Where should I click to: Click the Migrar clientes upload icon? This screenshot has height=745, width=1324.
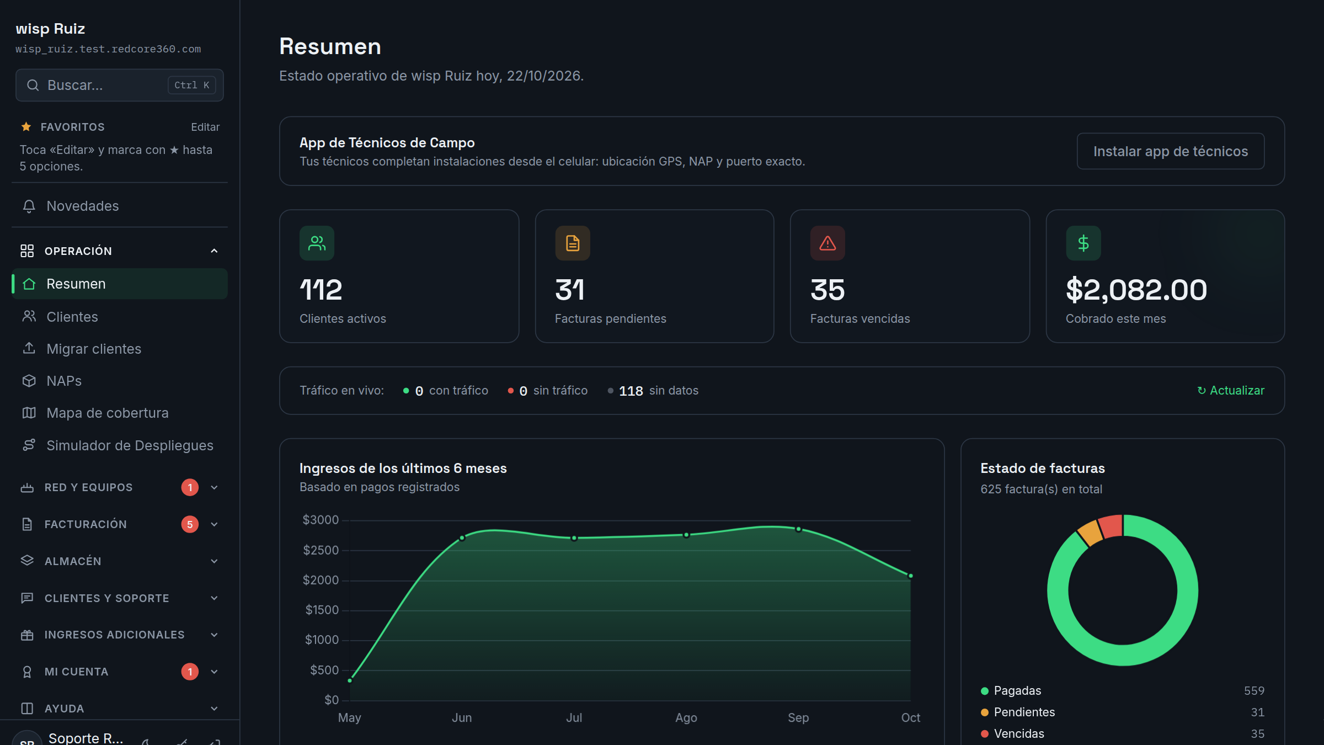pyautogui.click(x=29, y=348)
